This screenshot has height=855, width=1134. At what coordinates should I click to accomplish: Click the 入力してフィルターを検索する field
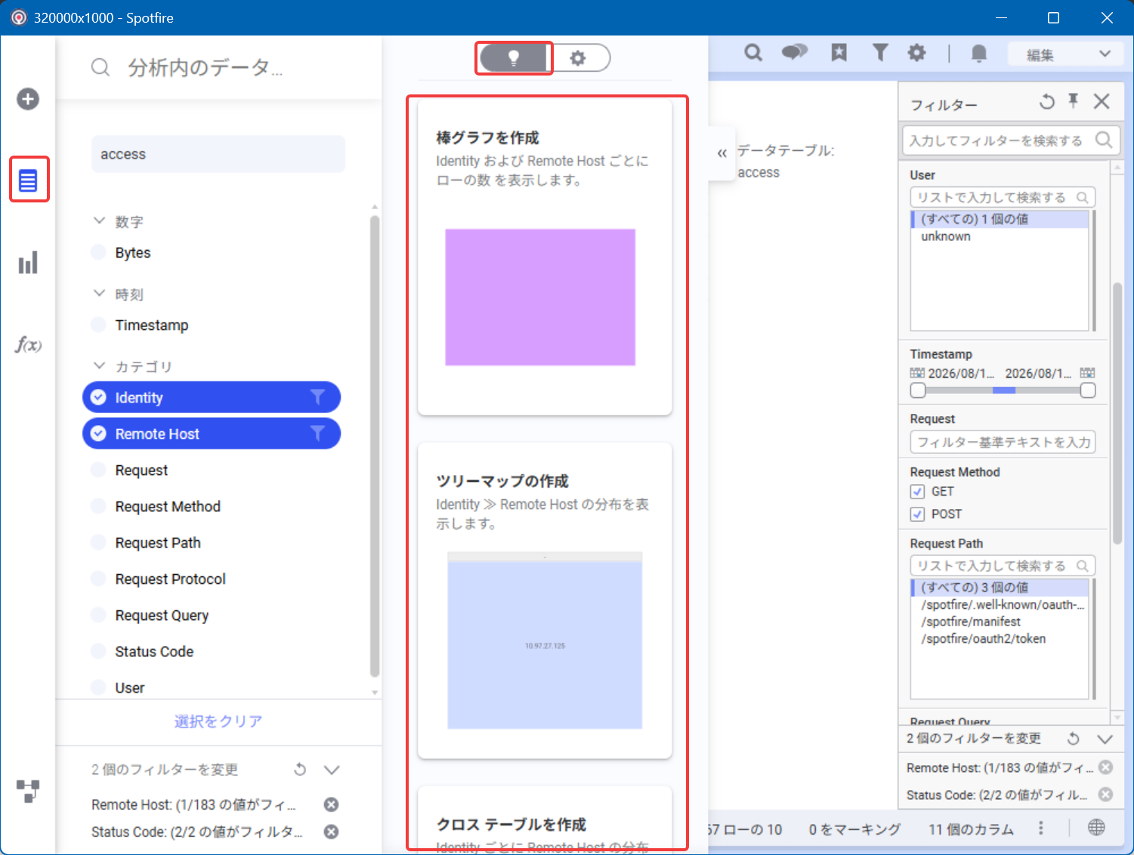tap(1011, 140)
